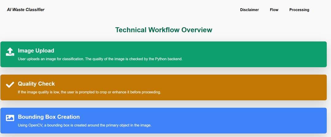Click the description under Bounding Box Creation
This screenshot has width=331, height=137.
(x=85, y=125)
